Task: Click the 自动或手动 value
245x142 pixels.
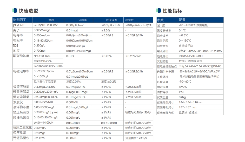Action: (186, 46)
